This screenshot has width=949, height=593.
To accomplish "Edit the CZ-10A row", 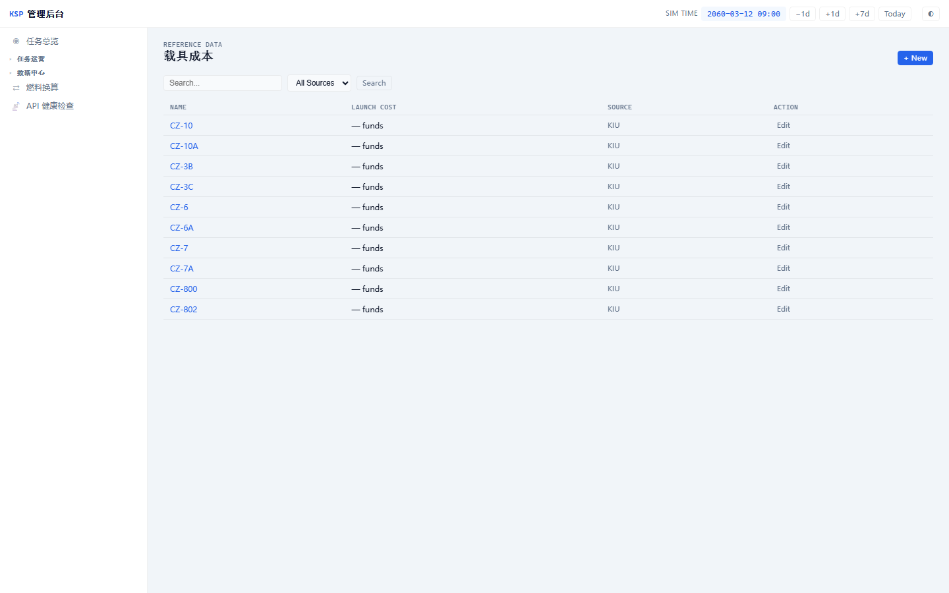I will tap(784, 146).
